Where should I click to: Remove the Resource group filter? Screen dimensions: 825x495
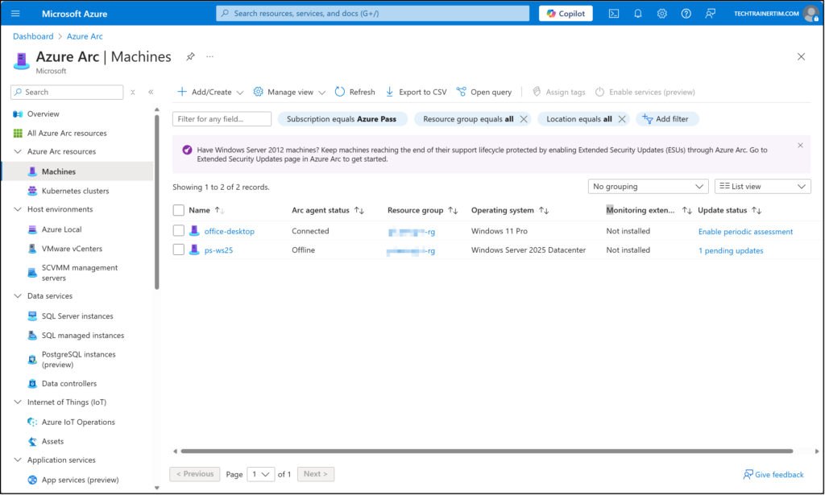click(x=524, y=119)
